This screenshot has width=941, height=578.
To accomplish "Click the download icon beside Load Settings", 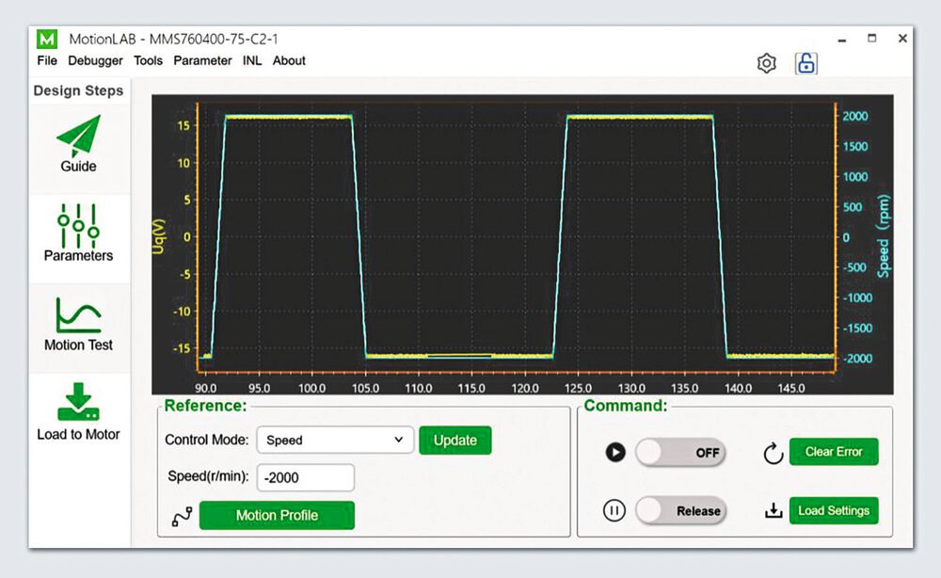I will [x=773, y=512].
